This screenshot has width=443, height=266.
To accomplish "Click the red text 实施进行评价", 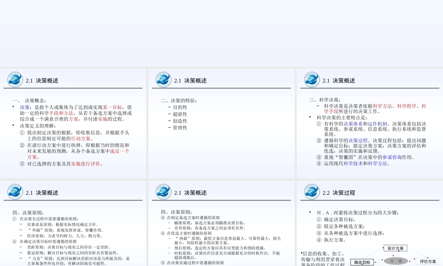I will pyautogui.click(x=85, y=164).
